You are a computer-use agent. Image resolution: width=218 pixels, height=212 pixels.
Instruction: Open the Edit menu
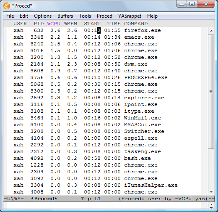(x=24, y=16)
